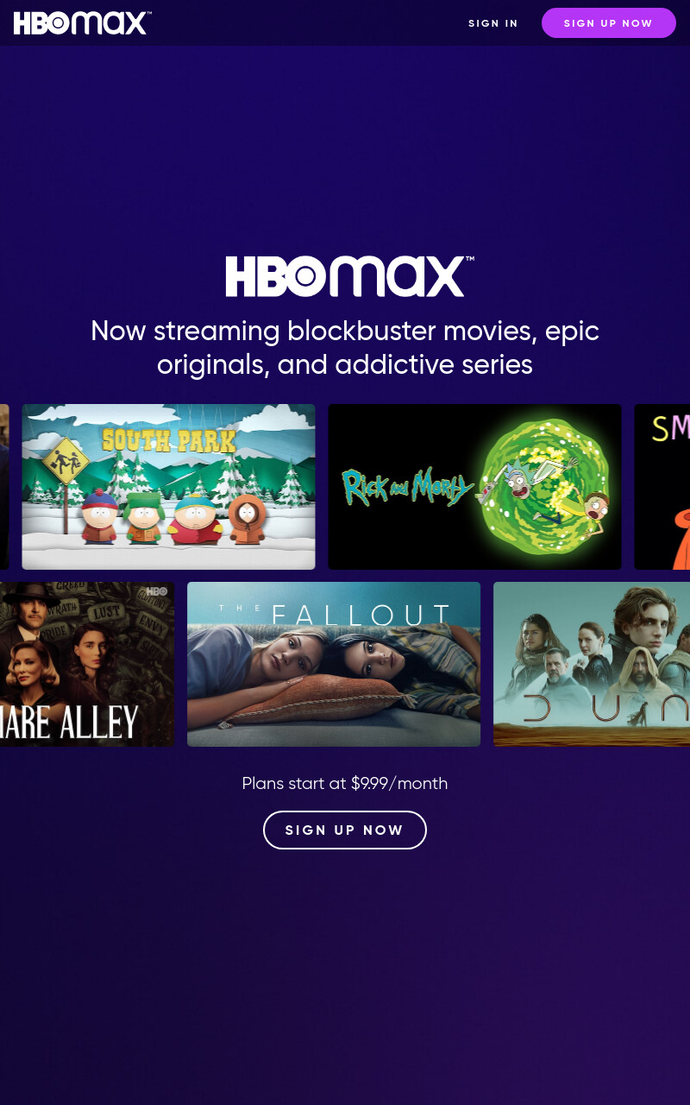The width and height of the screenshot is (690, 1105).
Task: Open the Nightmare Alley poster
Action: 86,664
